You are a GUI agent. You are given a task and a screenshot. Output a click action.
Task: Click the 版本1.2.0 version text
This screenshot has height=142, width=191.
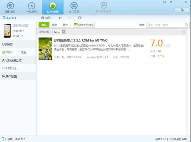(172, 139)
